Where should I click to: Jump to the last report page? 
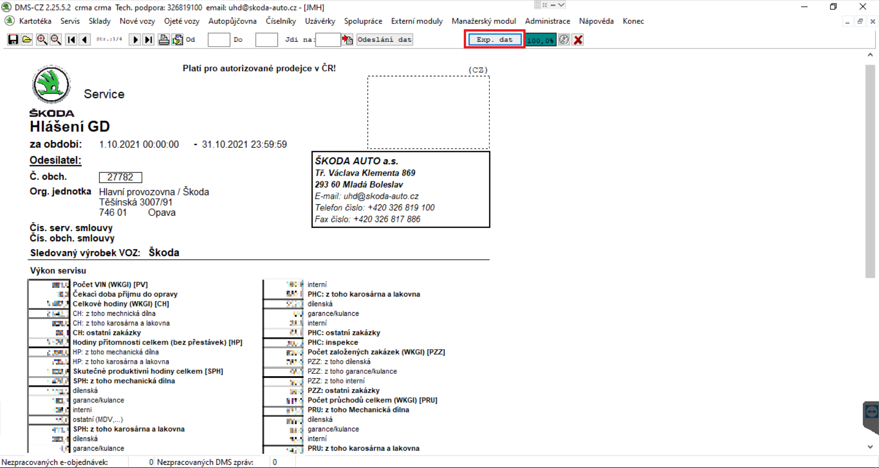148,40
